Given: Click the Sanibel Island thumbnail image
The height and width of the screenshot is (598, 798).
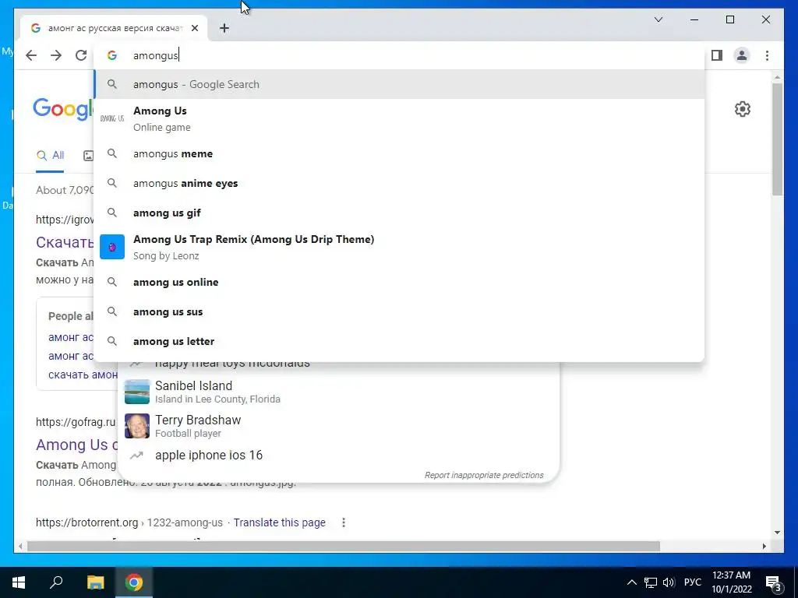Looking at the screenshot, I should coord(137,392).
